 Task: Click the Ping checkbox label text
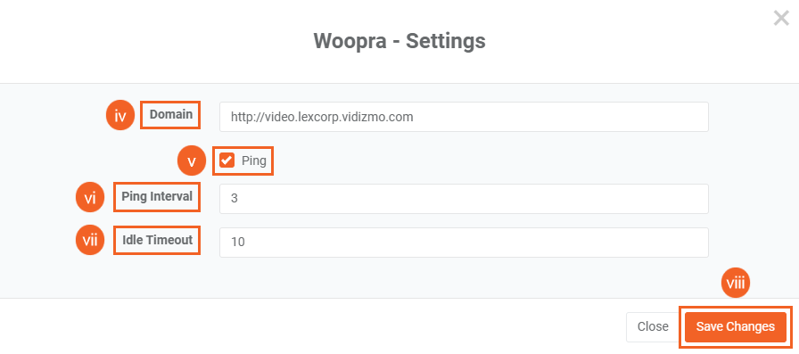254,161
